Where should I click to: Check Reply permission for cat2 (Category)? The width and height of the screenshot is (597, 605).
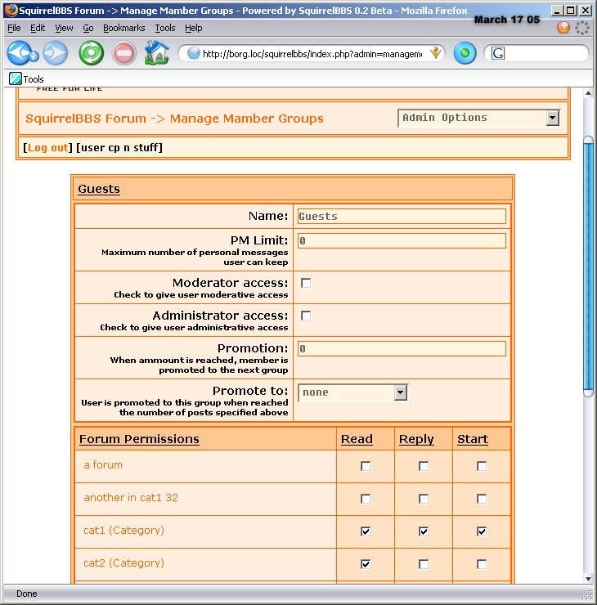(x=424, y=564)
